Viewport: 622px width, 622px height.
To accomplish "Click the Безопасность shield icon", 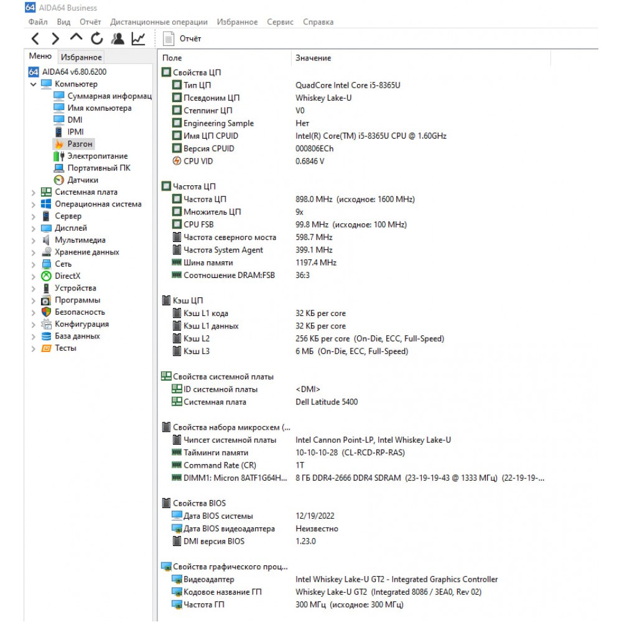I will (47, 312).
